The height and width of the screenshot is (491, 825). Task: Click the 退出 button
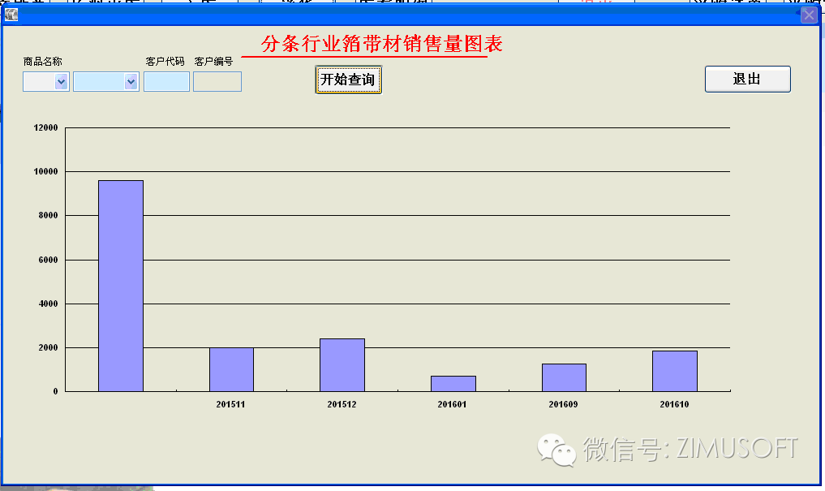[x=747, y=79]
